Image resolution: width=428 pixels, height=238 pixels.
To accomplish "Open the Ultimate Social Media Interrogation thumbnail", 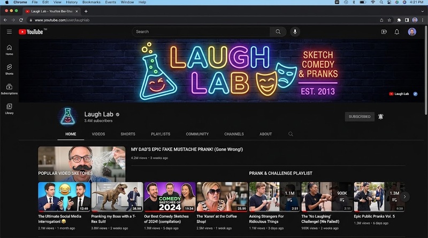I will point(64,197).
